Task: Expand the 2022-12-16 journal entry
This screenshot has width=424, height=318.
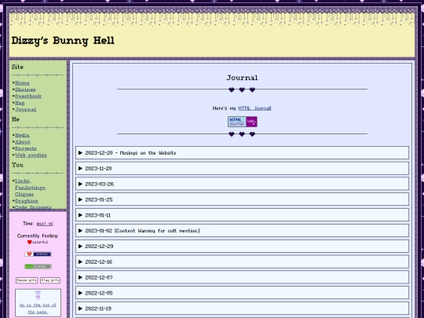Action: [242, 261]
